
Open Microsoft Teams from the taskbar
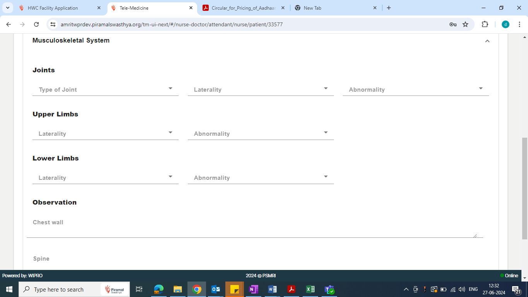(329, 289)
